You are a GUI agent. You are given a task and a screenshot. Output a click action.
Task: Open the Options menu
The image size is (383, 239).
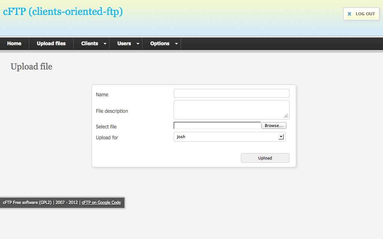(x=160, y=44)
